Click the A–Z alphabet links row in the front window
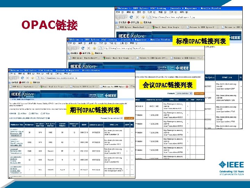The height and width of the screenshot is (188, 250). point(30,118)
